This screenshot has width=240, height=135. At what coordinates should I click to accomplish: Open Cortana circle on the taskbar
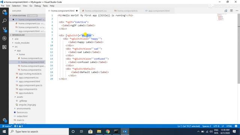tap(73, 132)
